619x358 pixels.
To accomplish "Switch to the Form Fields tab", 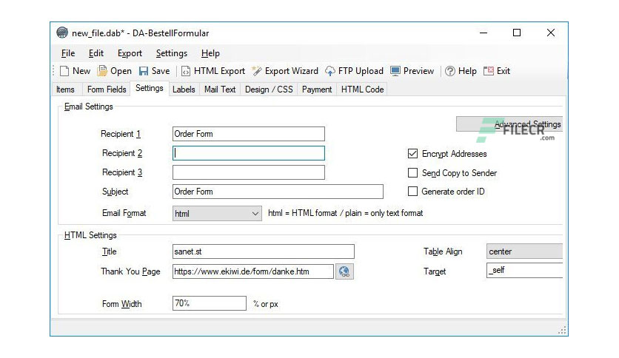I will click(107, 89).
